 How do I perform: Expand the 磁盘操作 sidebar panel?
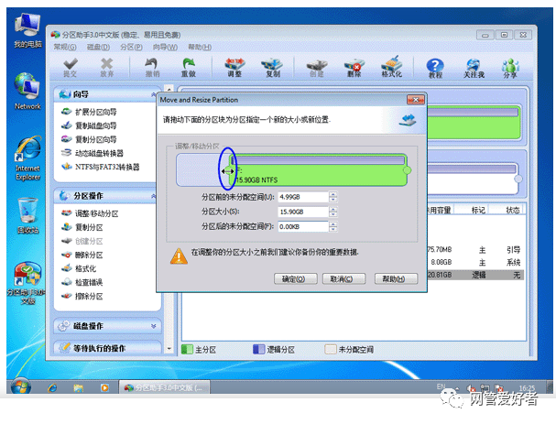pyautogui.click(x=154, y=327)
